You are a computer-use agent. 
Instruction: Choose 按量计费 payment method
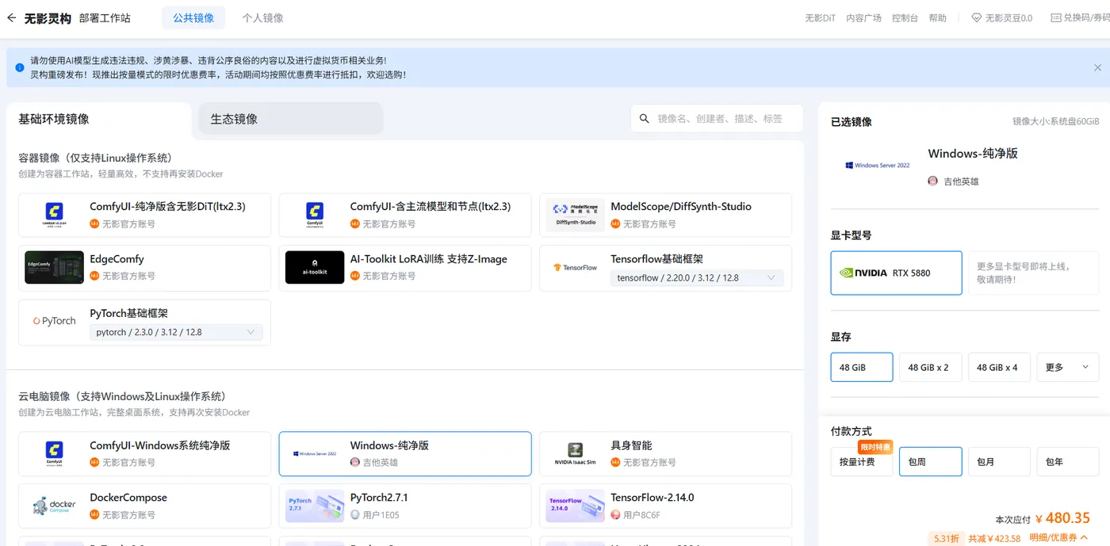tap(862, 461)
